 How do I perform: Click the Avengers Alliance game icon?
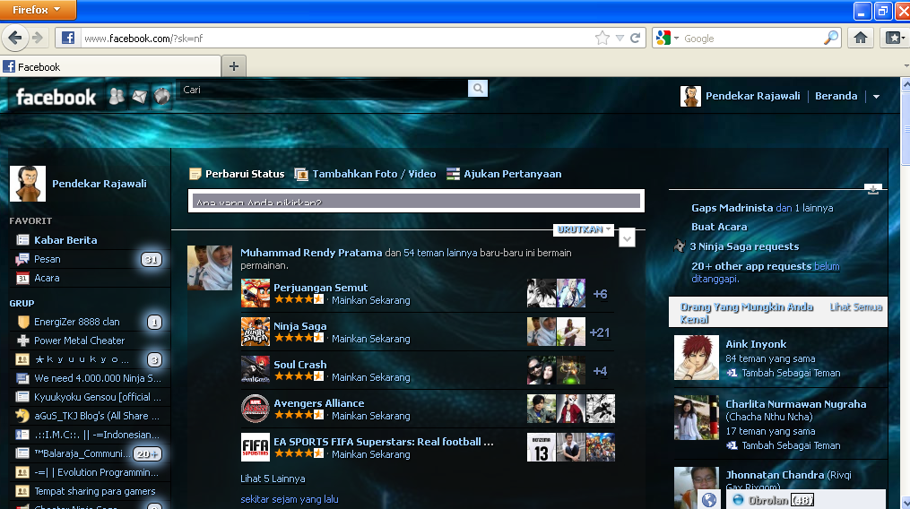[256, 409]
